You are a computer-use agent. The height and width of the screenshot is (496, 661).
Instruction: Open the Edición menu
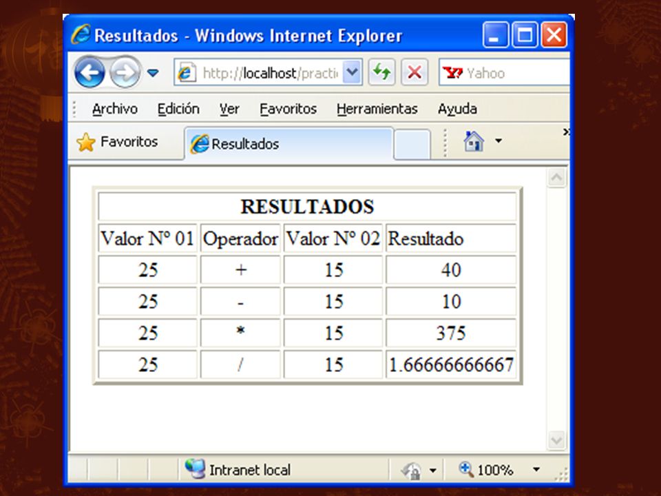point(178,109)
